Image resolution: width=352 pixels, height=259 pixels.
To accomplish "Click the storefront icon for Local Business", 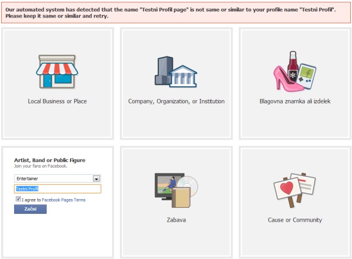I will [x=57, y=71].
